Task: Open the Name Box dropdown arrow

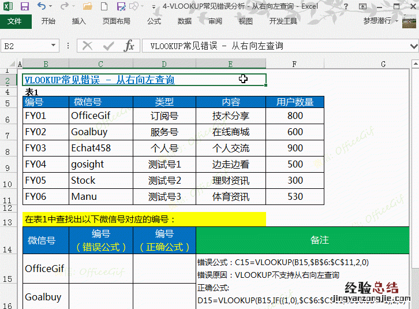Action: (x=53, y=46)
